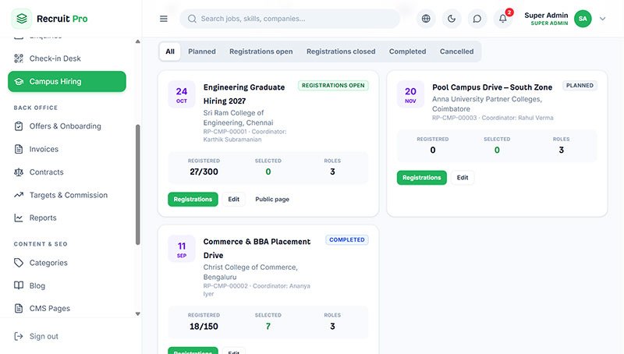Edit Pool Campus Drive – South Zone
This screenshot has width=624, height=354.
tap(463, 178)
